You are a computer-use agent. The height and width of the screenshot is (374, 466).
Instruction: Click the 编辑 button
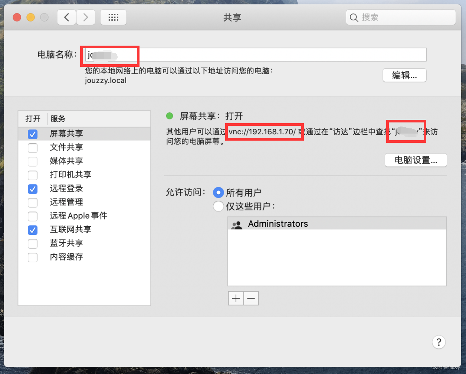click(404, 75)
